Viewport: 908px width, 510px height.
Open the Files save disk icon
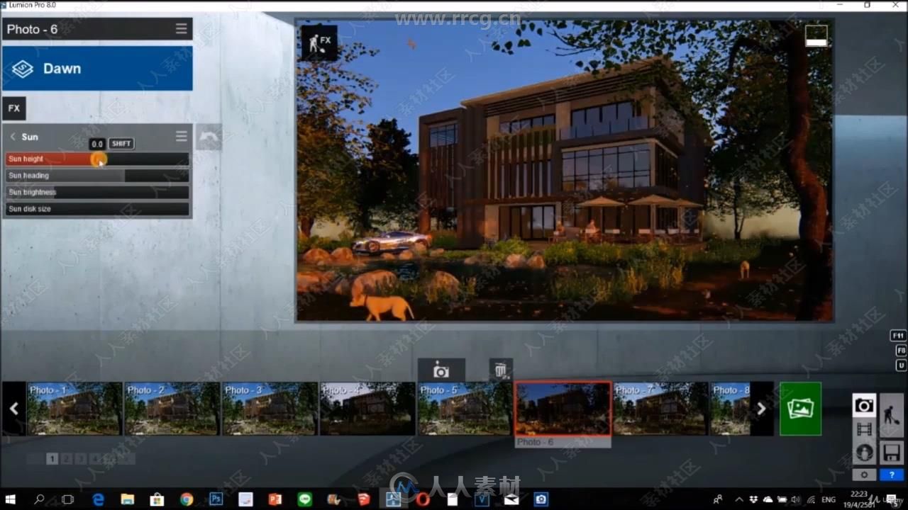(x=892, y=453)
